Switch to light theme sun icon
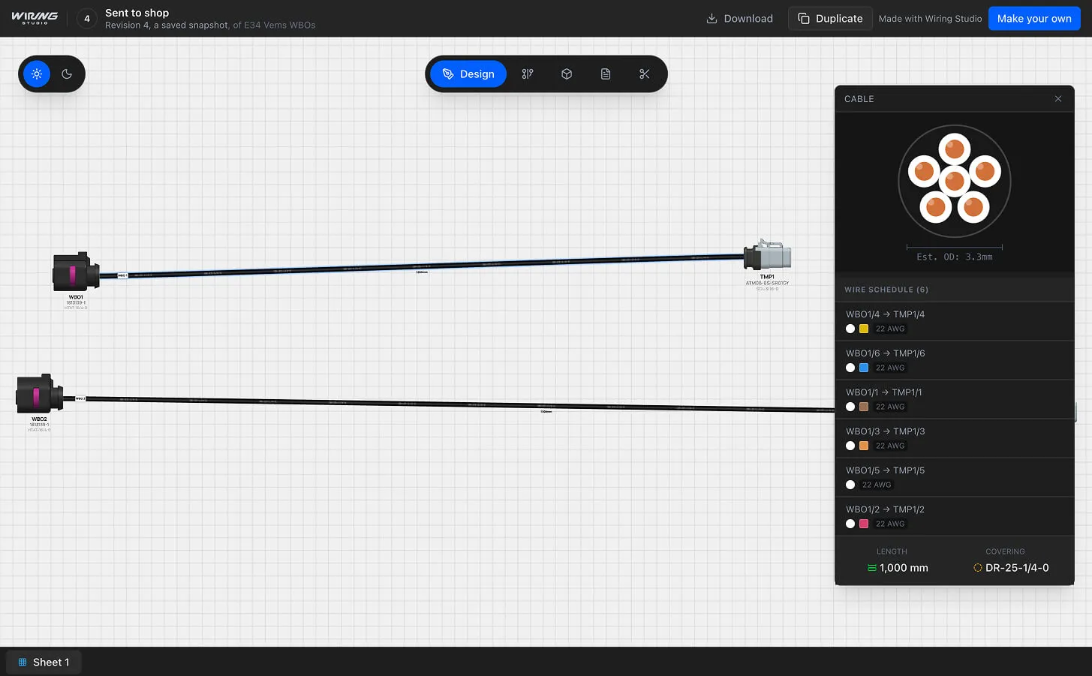The height and width of the screenshot is (676, 1092). [37, 74]
